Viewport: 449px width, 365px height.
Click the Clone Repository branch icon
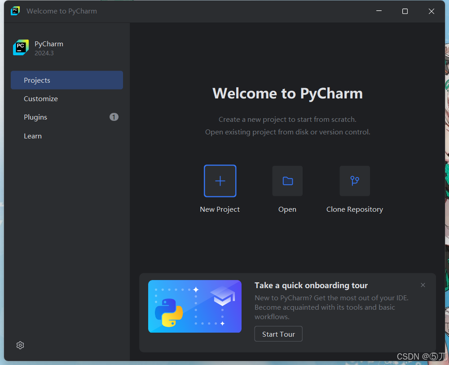(x=355, y=181)
